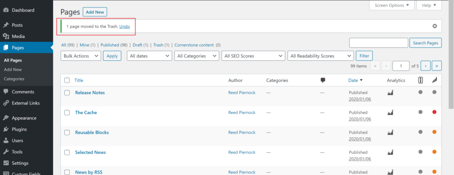The width and height of the screenshot is (454, 175).
Task: Check the News by RSS row checkbox
Action: pos(67,172)
